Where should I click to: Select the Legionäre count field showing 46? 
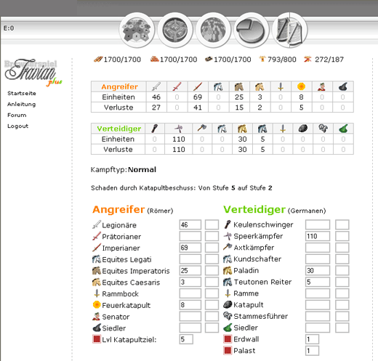click(x=190, y=224)
